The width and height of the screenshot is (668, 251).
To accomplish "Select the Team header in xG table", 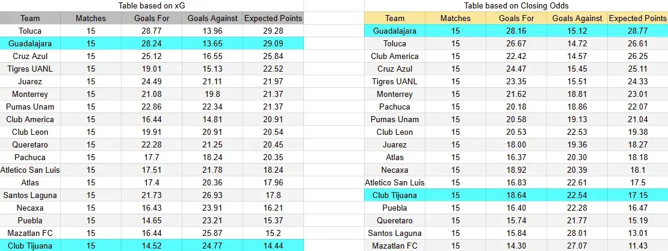I will pyautogui.click(x=30, y=18).
